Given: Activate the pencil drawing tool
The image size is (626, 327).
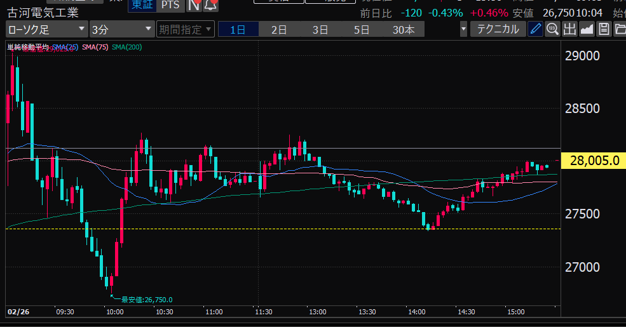Looking at the screenshot, I should pos(536,29).
